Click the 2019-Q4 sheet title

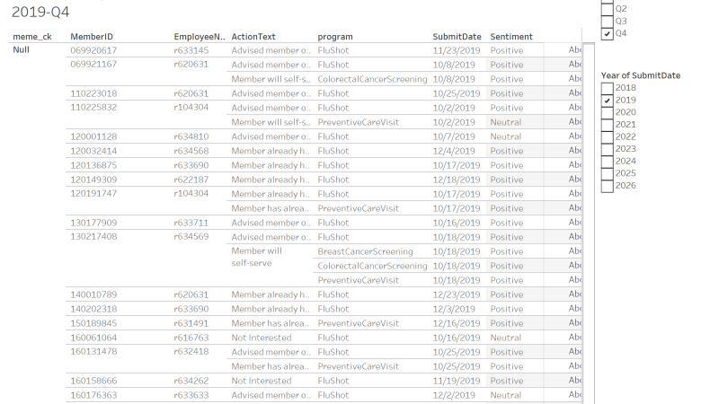pyautogui.click(x=36, y=13)
